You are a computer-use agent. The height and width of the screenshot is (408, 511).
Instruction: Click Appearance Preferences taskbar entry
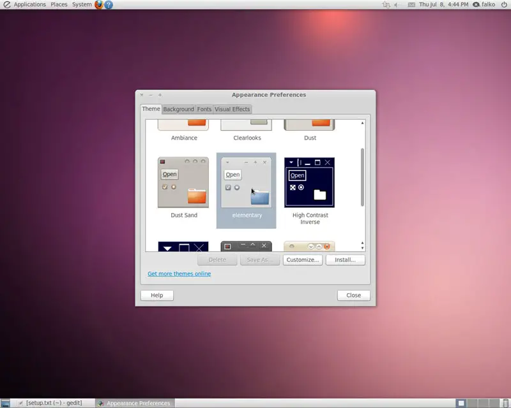point(135,403)
